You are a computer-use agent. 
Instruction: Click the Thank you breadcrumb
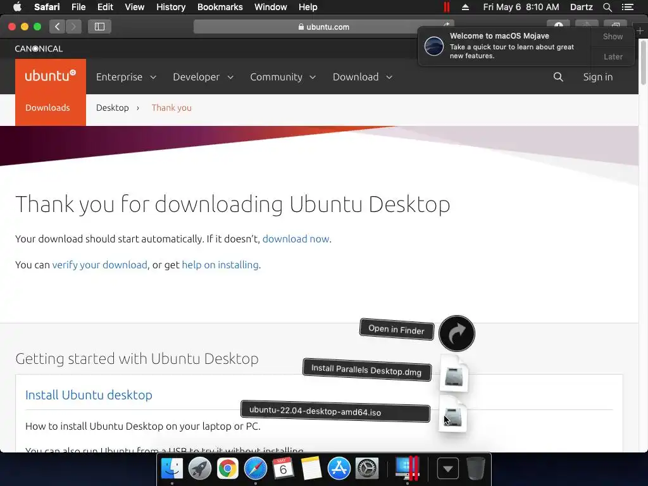(x=171, y=108)
